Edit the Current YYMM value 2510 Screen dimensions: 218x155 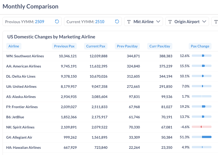coord(100,22)
